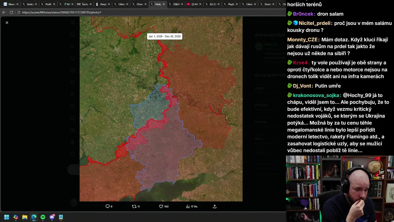Image resolution: width=394 pixels, height=222 pixels.
Task: Switch to the Šachy tab
Action: (85, 4)
